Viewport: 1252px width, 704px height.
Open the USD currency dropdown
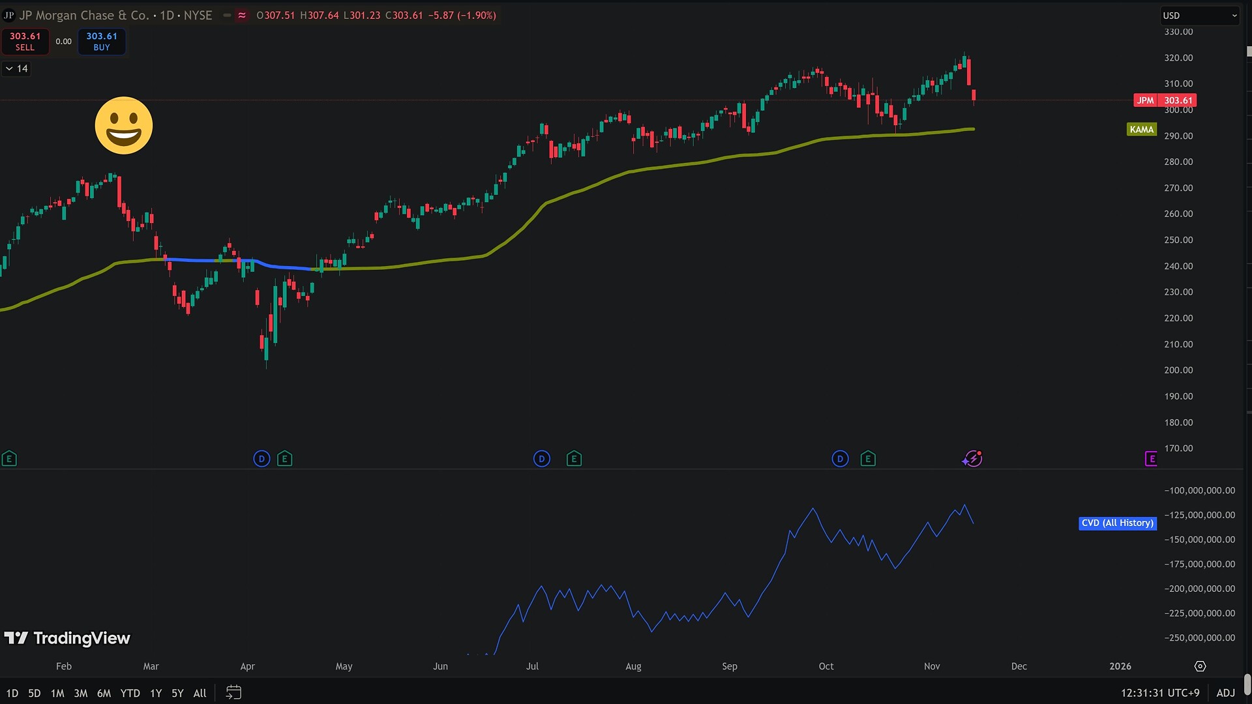(1200, 16)
